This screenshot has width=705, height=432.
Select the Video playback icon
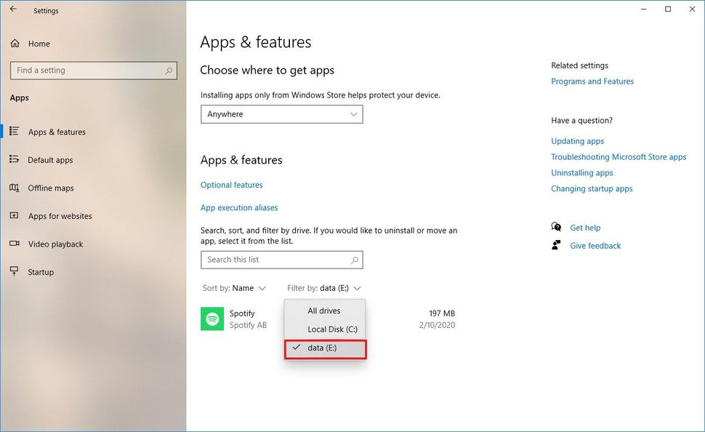pyautogui.click(x=15, y=244)
